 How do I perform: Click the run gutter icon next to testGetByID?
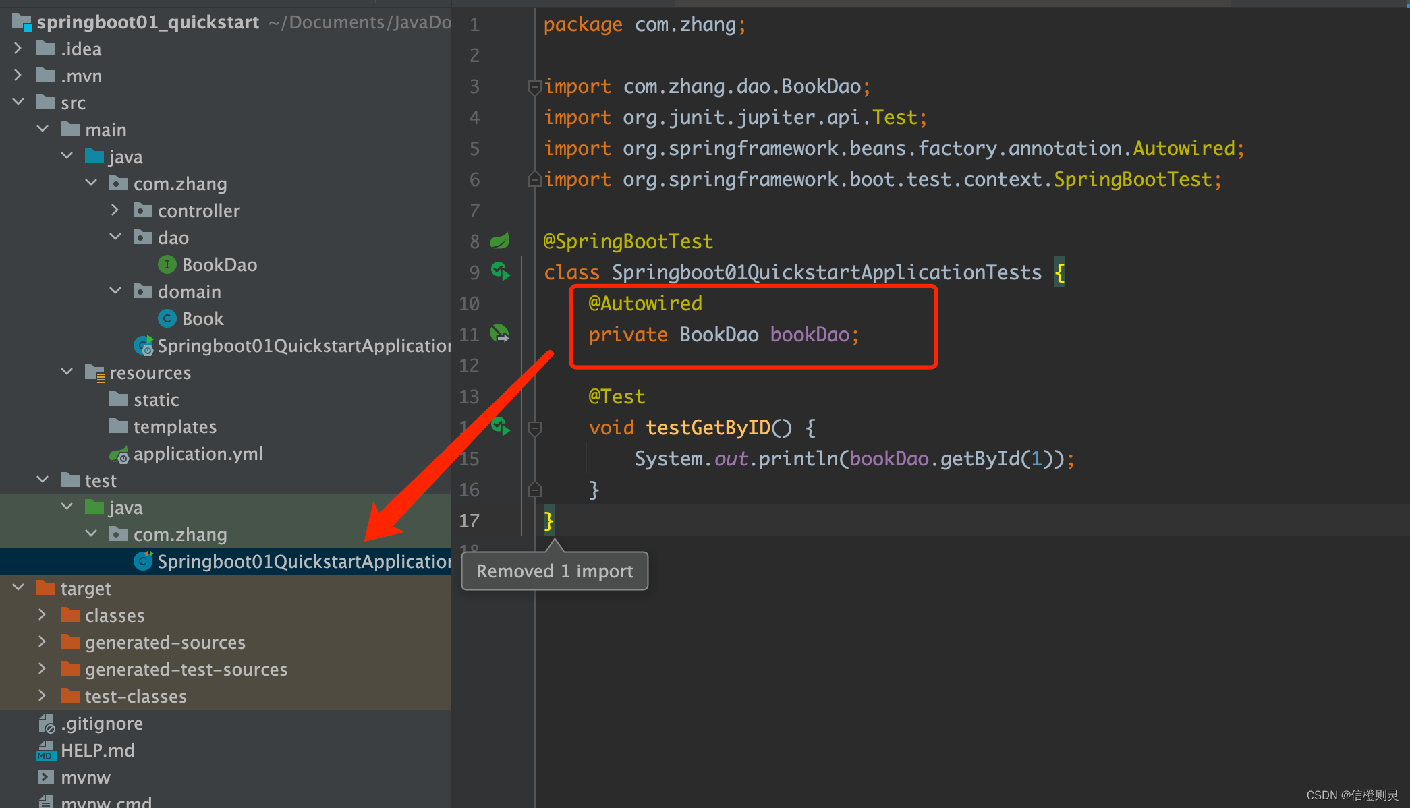[500, 426]
